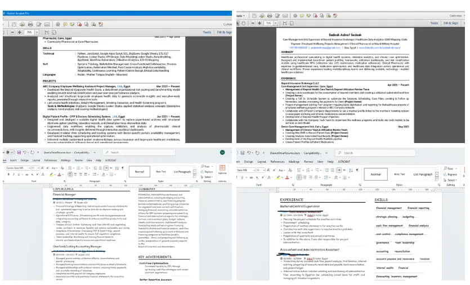The width and height of the screenshot is (470, 285).
Task: Click Find in right Word ribbon
Action: [449, 168]
